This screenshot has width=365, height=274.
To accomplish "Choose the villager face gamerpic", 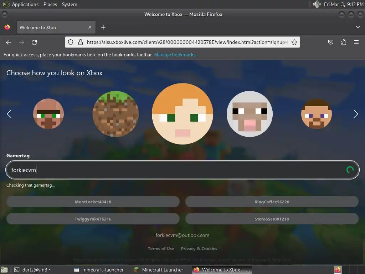I will point(48,114).
